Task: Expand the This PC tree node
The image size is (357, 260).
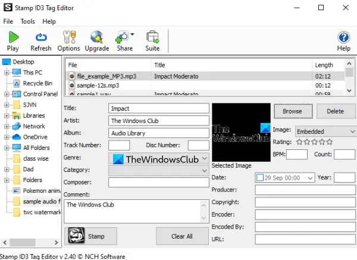Action: point(7,73)
